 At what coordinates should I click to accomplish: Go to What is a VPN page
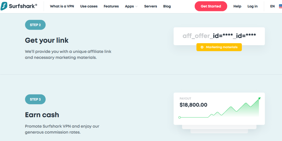point(62,6)
